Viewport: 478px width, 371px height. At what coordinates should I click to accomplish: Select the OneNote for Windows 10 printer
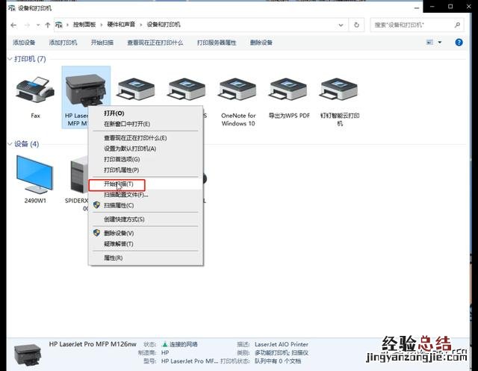coord(238,90)
